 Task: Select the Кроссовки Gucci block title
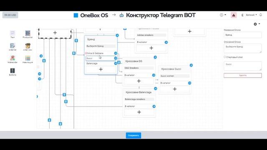point(171,69)
